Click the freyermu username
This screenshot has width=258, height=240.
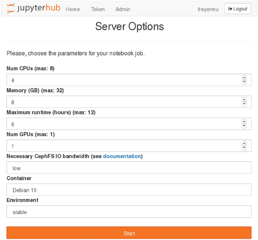click(x=208, y=9)
